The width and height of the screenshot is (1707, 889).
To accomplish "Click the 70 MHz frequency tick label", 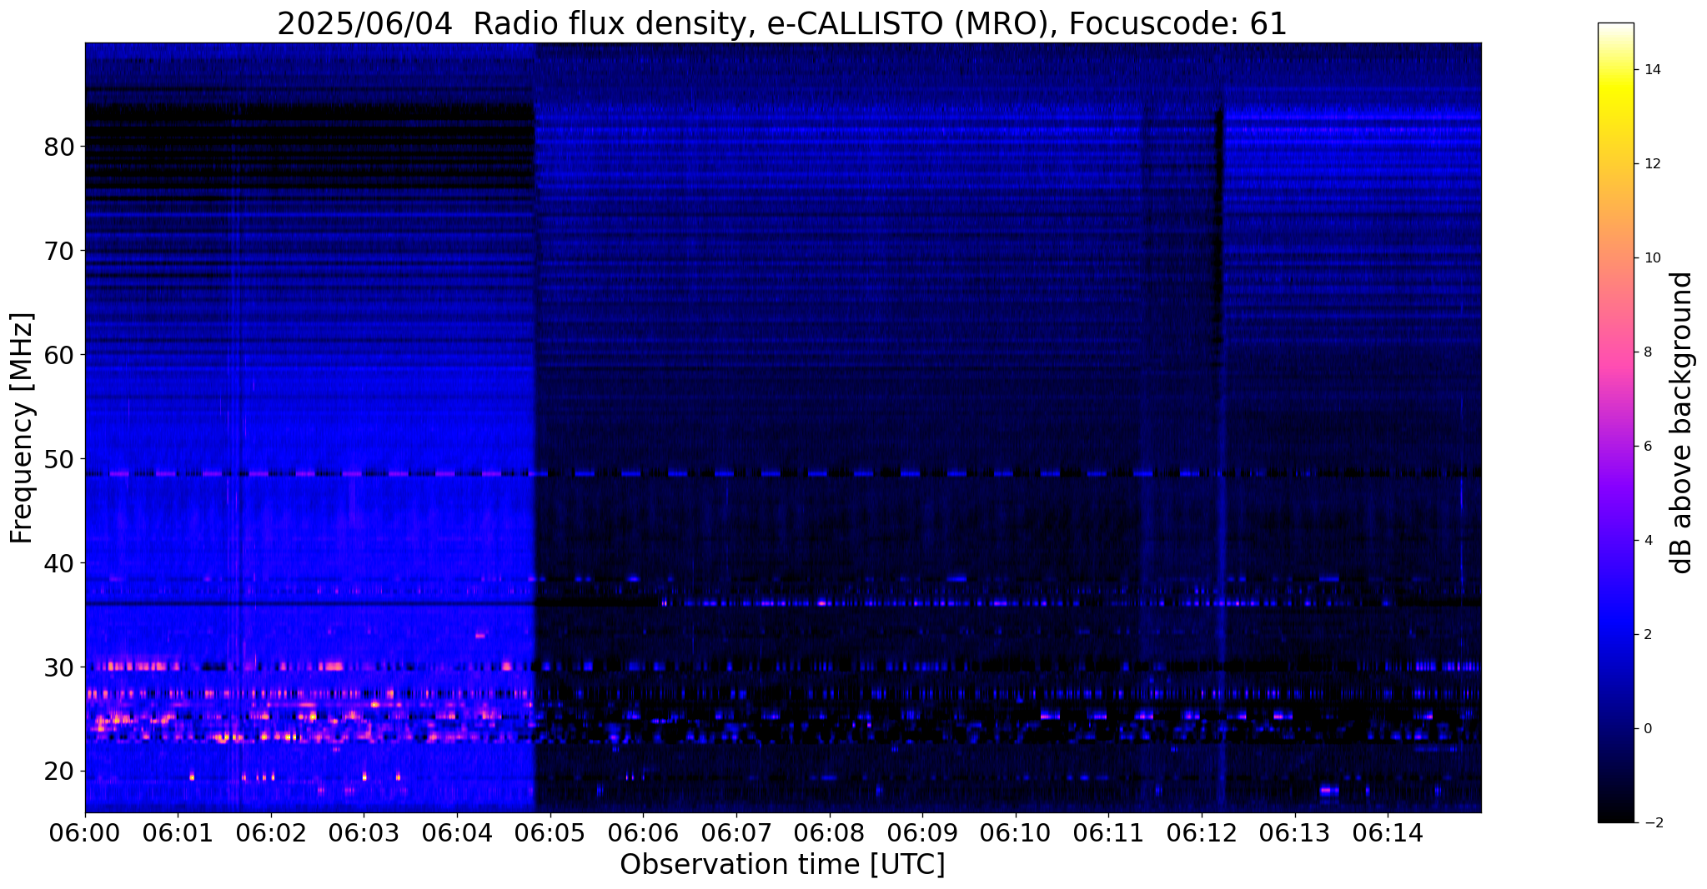I will click(x=59, y=251).
